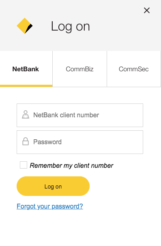Click the 'Log on' heading text

click(x=71, y=26)
